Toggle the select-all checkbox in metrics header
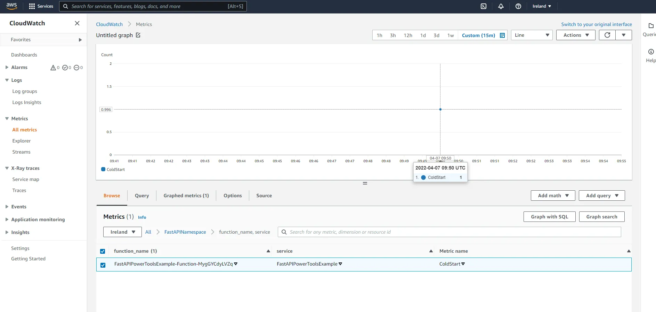This screenshot has width=656, height=312. click(103, 251)
